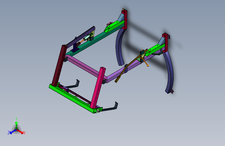Click the green Y axis arrow on triad
The width and height of the screenshot is (225, 146).
pos(17,125)
